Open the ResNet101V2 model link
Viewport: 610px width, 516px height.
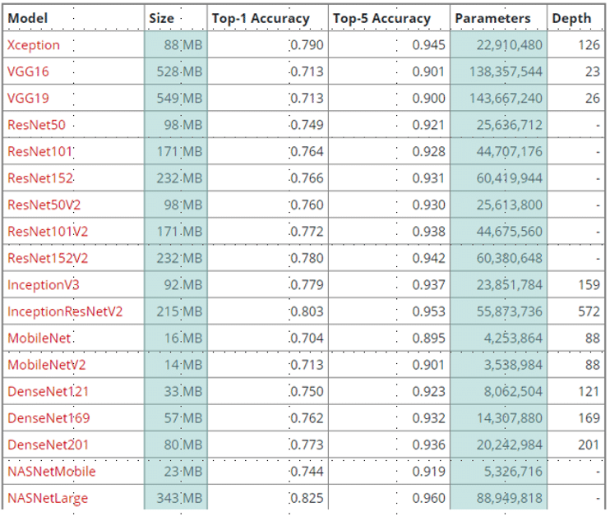coord(48,232)
